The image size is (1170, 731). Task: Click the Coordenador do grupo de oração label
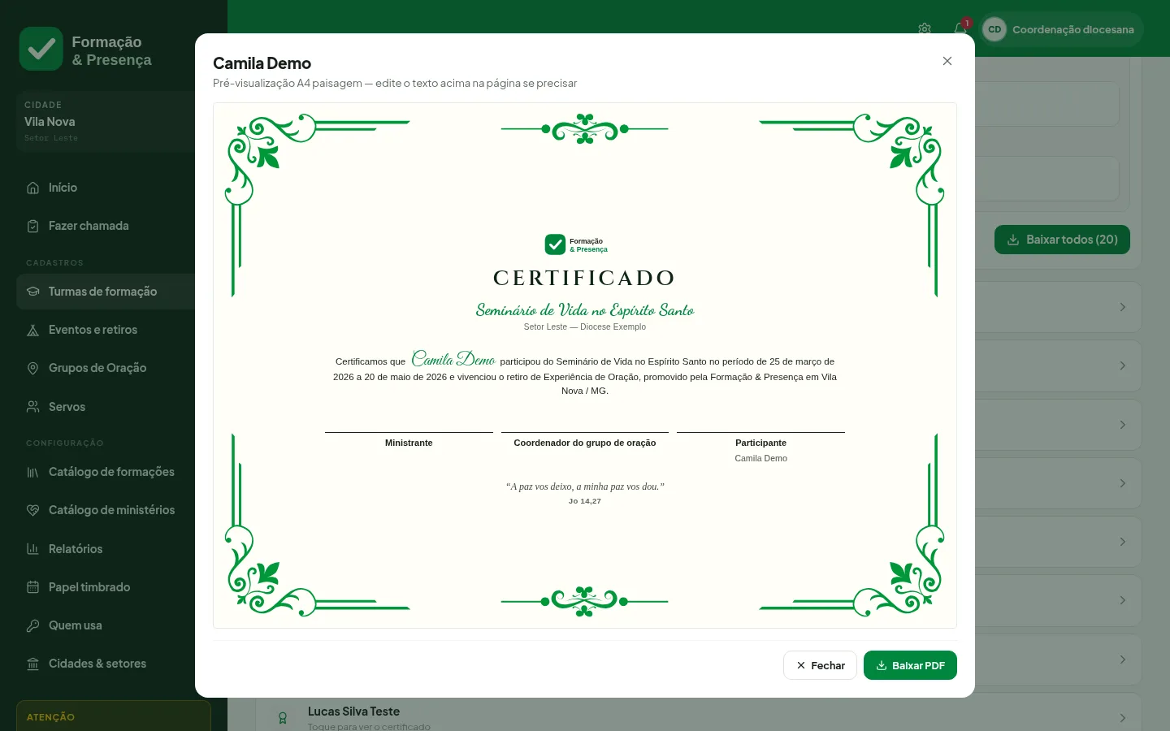[585, 443]
